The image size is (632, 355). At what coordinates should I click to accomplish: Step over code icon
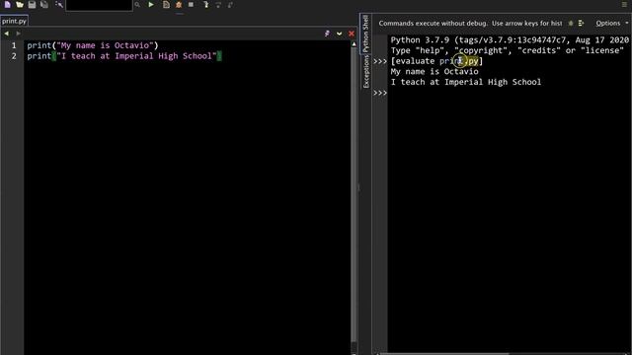point(218,4)
